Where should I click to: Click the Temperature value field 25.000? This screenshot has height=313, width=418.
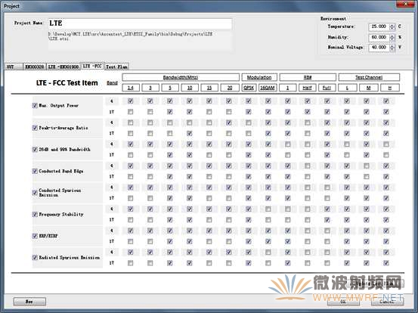click(379, 26)
